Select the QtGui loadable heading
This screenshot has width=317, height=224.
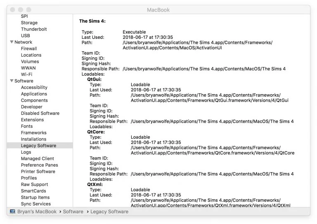tap(94, 79)
